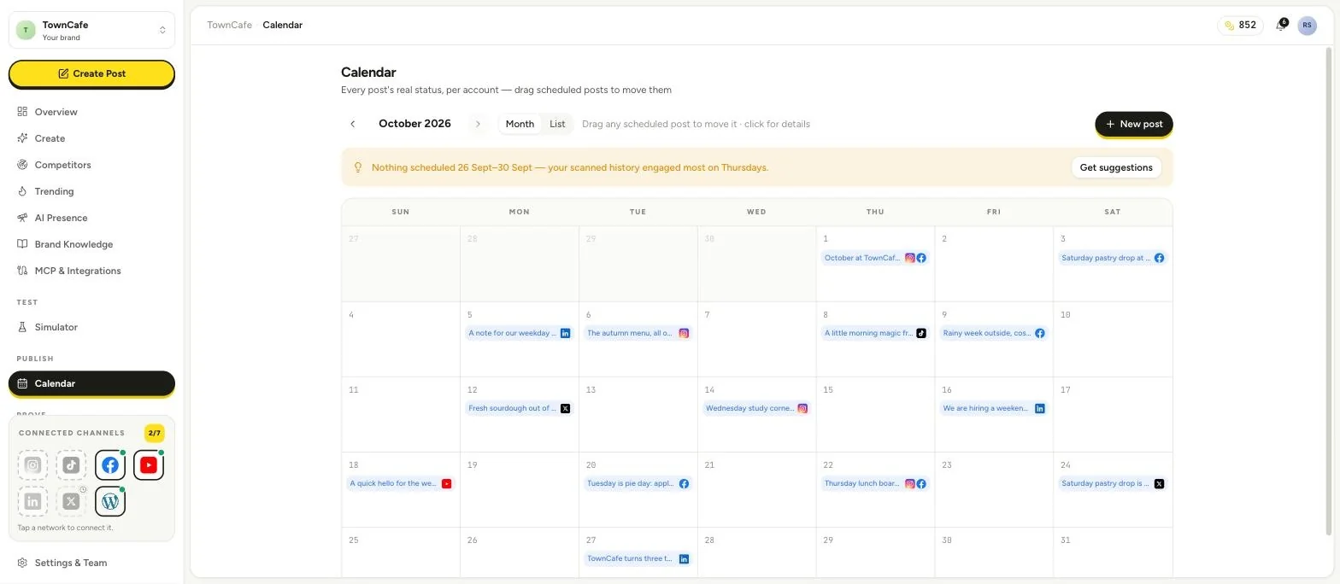Screen dimensions: 1340x584
Task: Select Calendar in the Publish section
Action: pos(91,383)
